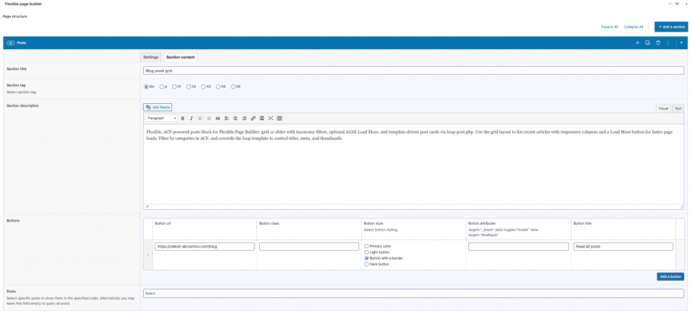Select Light button style
This screenshot has width=691, height=315.
tap(366, 252)
